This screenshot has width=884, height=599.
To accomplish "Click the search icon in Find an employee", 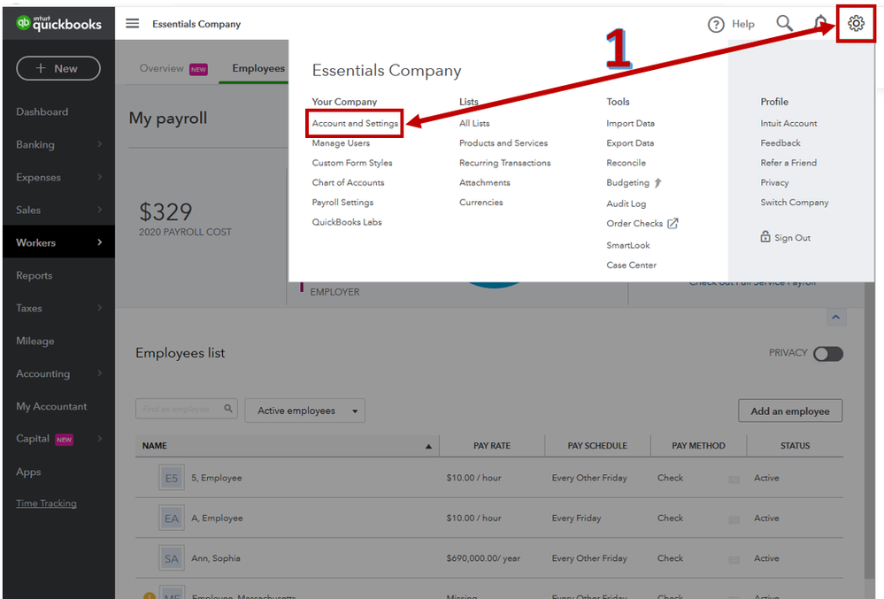I will (228, 409).
